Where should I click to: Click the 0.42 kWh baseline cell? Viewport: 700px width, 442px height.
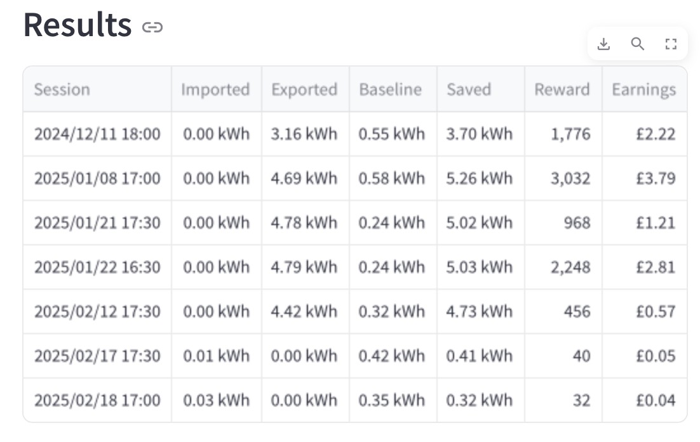pyautogui.click(x=393, y=356)
